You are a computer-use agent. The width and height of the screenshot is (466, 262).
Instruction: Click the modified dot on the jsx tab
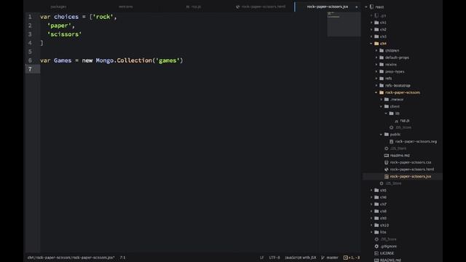[356, 7]
